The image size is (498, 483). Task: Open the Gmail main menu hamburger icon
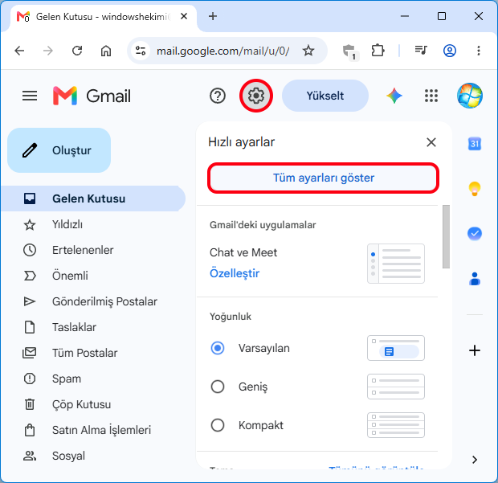coord(30,96)
